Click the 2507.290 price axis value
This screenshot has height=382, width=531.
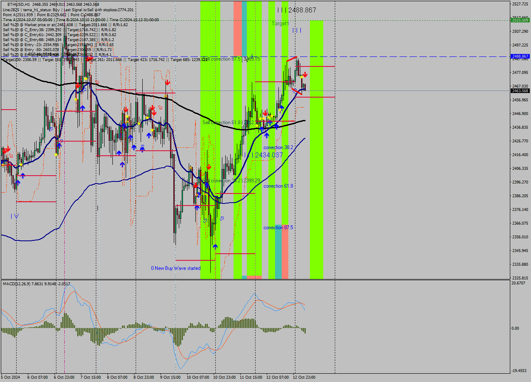point(520,31)
